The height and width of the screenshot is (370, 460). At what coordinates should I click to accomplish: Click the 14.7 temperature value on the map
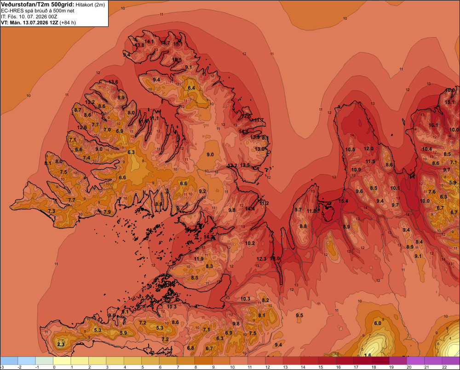pyautogui.click(x=165, y=43)
